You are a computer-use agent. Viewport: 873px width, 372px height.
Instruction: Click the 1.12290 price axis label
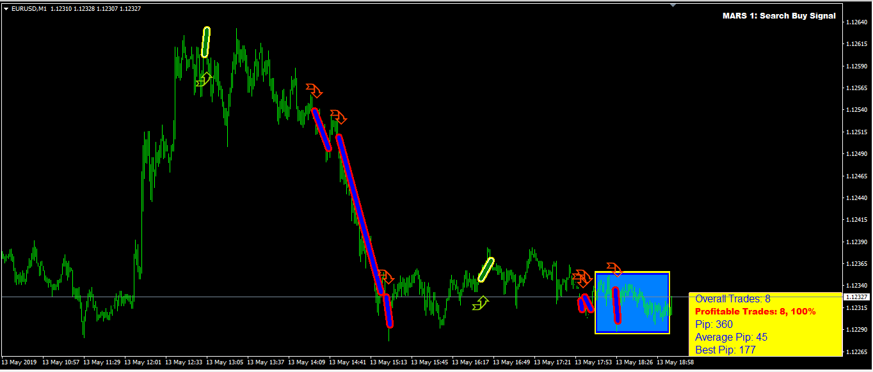pyautogui.click(x=856, y=330)
